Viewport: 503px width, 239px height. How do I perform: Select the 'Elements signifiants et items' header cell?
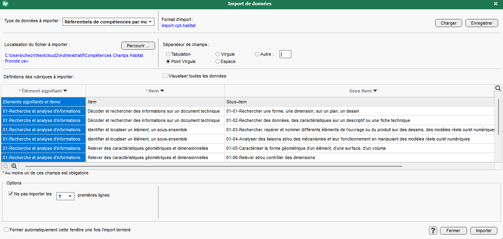click(43, 102)
